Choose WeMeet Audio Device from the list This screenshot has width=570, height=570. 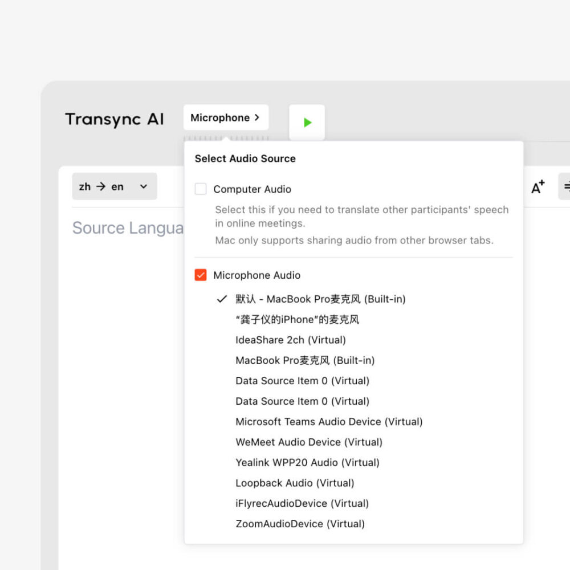tap(309, 442)
